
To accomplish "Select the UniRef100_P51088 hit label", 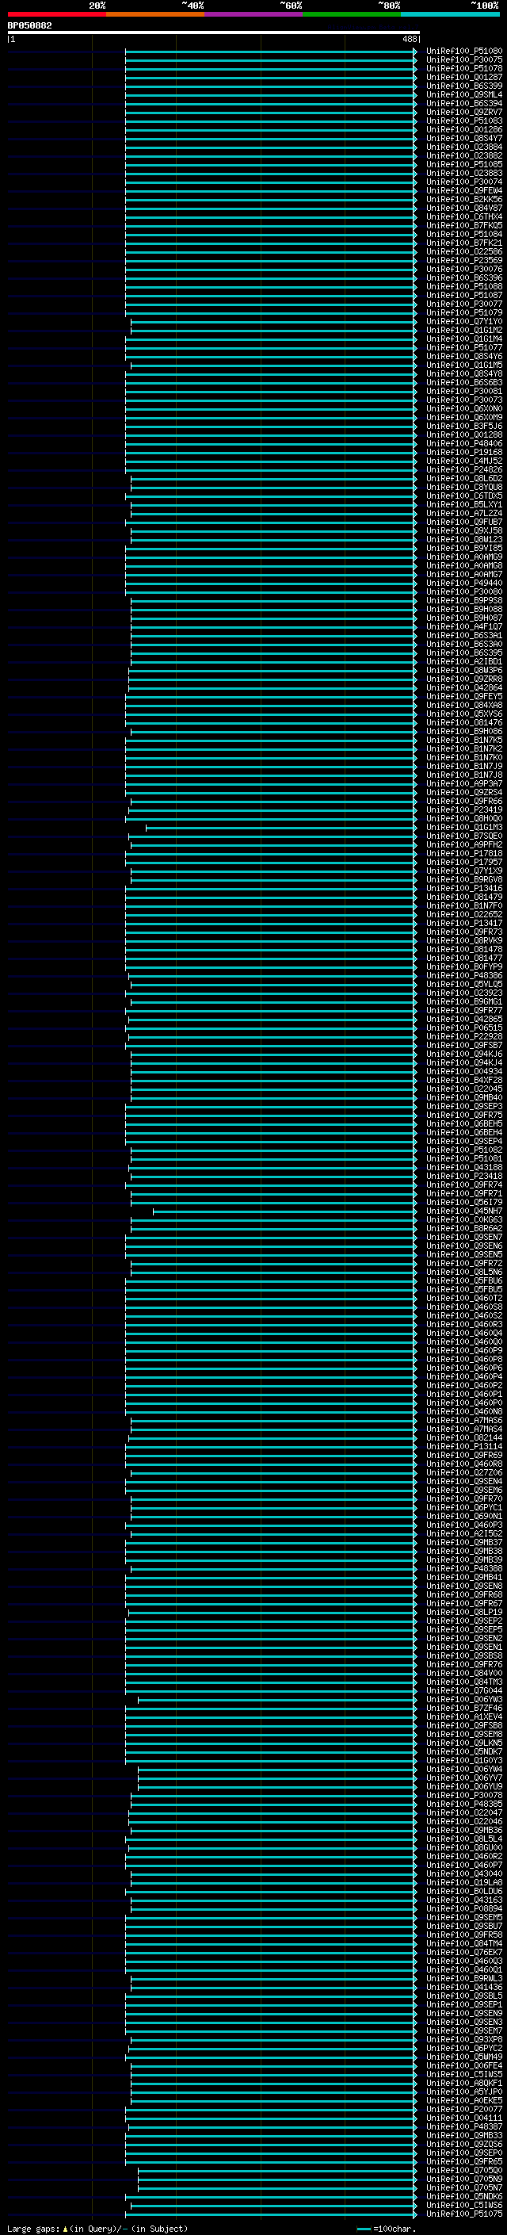I will [464, 286].
